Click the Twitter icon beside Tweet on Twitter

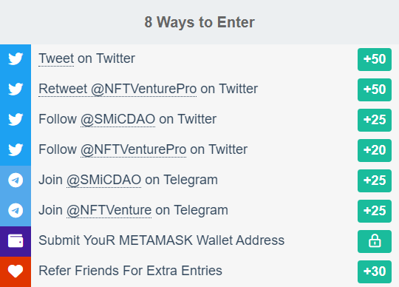[16, 59]
